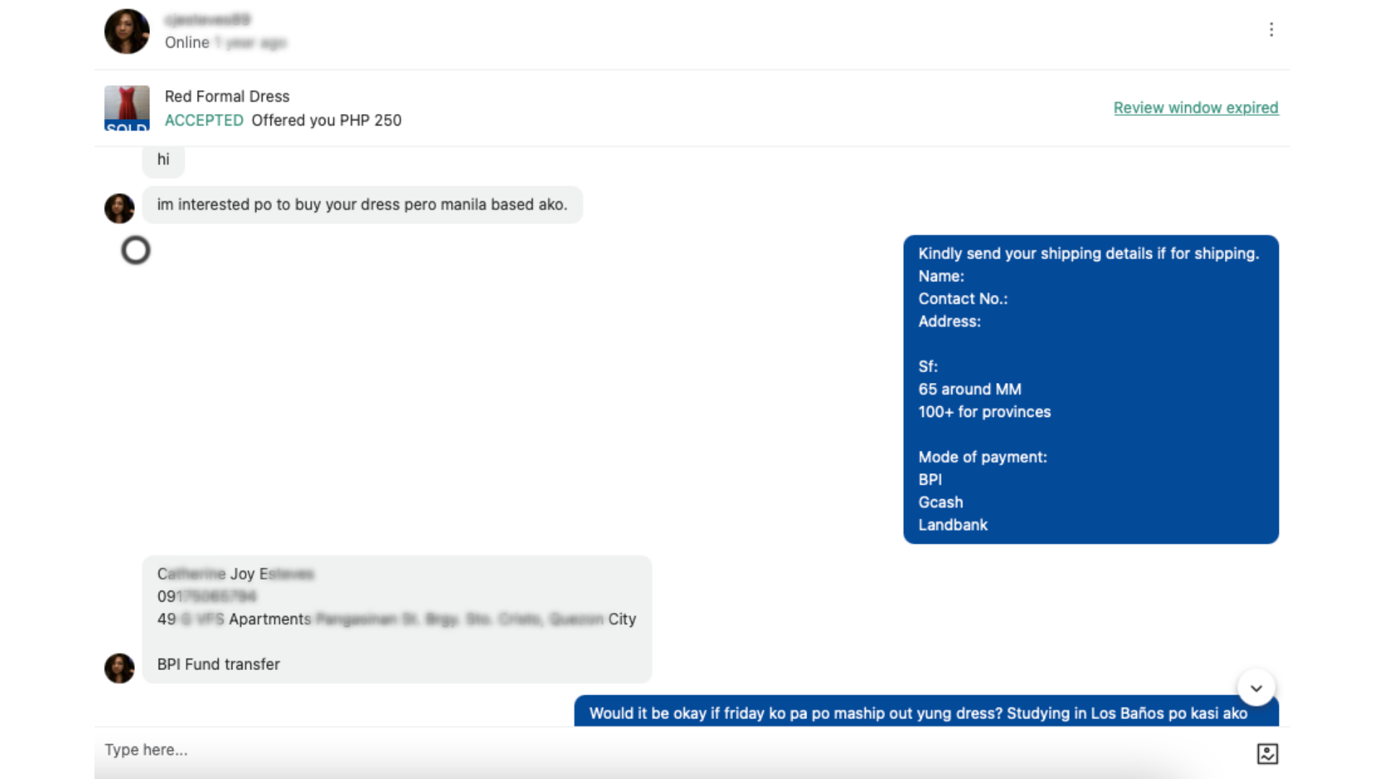This screenshot has width=1385, height=779.
Task: Click the 'im interested po' message bubble
Action: click(x=362, y=205)
